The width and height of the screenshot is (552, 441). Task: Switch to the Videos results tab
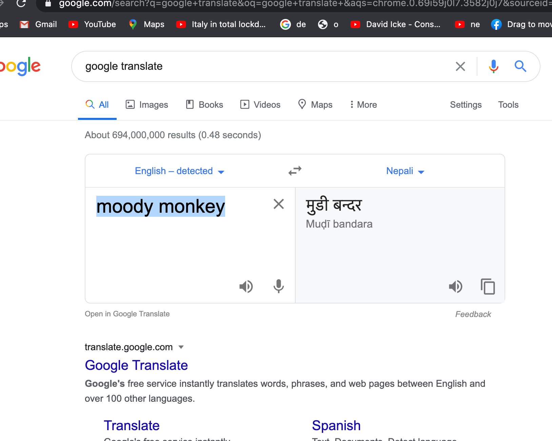point(260,105)
